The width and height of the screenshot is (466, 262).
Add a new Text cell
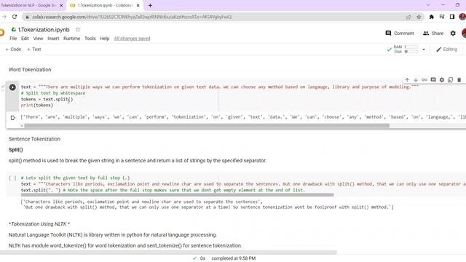point(34,49)
